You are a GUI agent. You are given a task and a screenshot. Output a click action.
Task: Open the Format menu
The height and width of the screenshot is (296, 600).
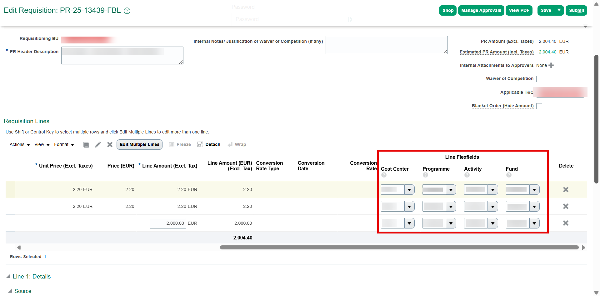pos(64,144)
